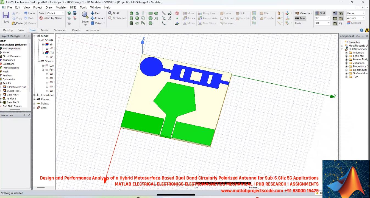
Task: Pin the Project Manager panel
Action: tap(24, 36)
